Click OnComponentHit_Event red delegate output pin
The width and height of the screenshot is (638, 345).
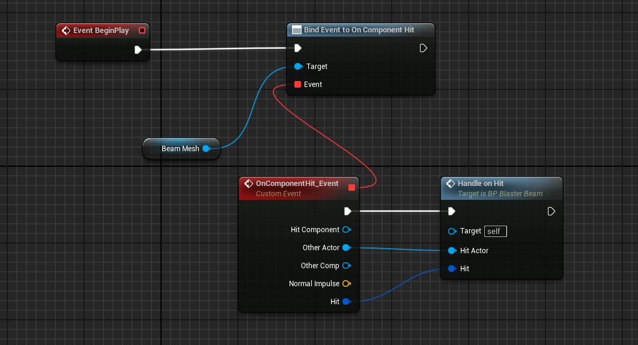(352, 188)
